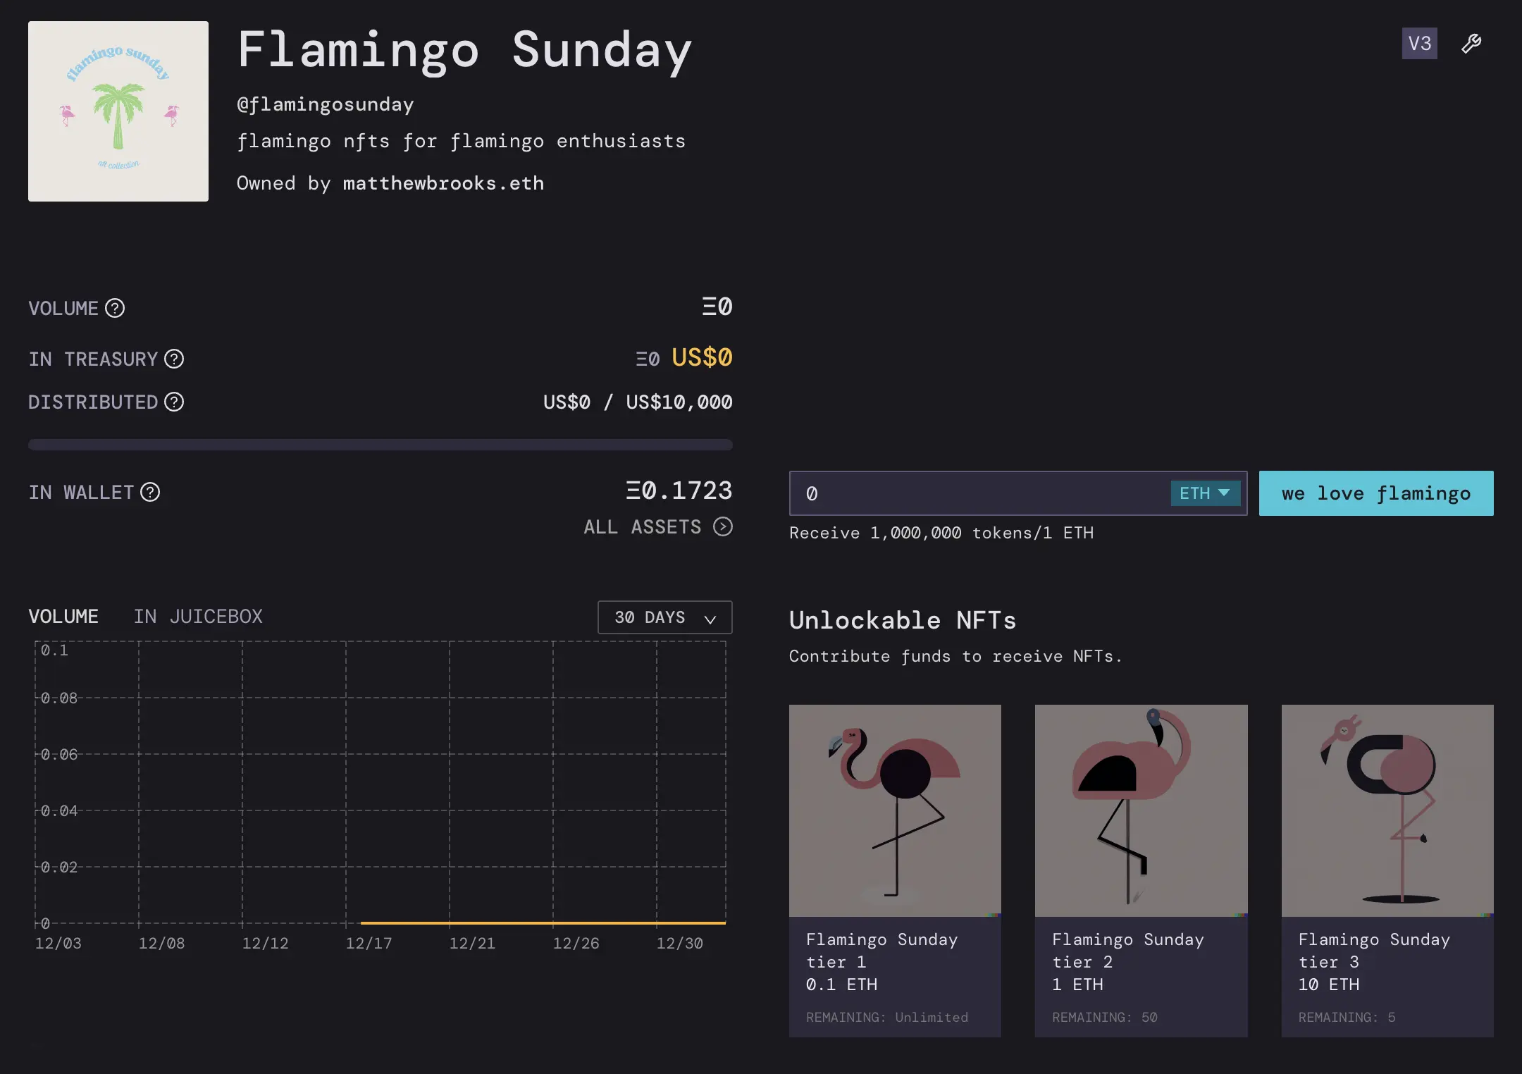The image size is (1522, 1074).
Task: Click the In Wallet help icon
Action: (150, 492)
